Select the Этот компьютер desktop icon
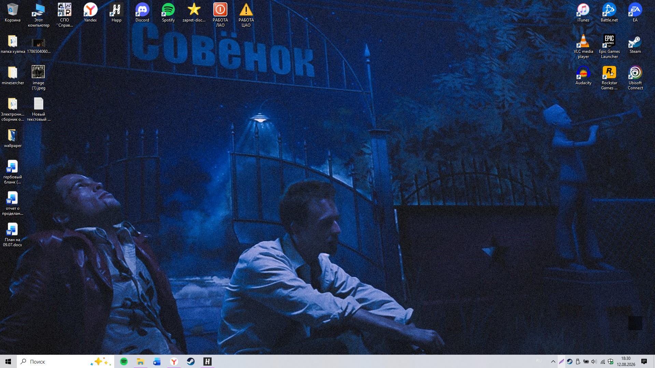Image resolution: width=655 pixels, height=368 pixels. [39, 15]
